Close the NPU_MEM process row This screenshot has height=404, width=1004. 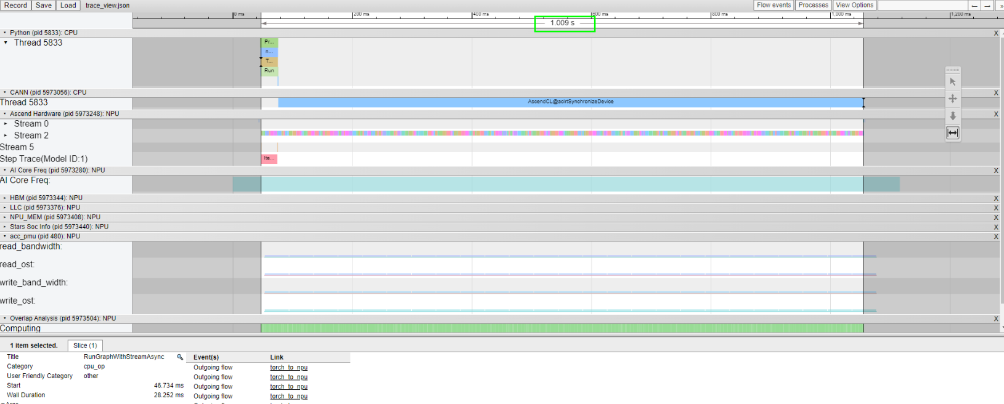point(996,217)
